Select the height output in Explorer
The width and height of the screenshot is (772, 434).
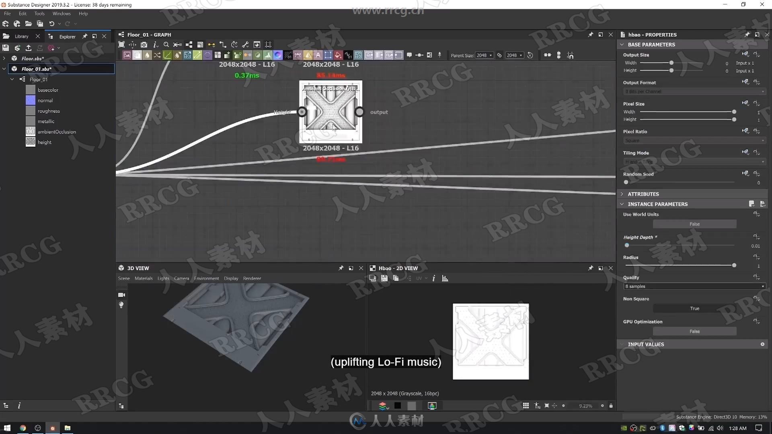click(x=44, y=142)
